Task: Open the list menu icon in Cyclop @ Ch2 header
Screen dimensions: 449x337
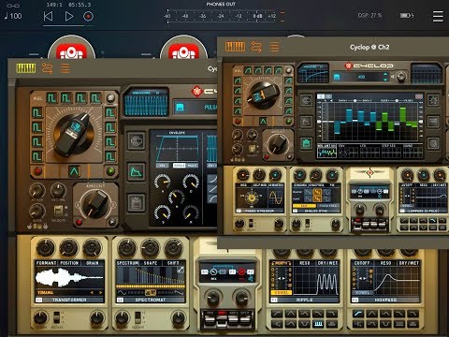Action: [274, 47]
